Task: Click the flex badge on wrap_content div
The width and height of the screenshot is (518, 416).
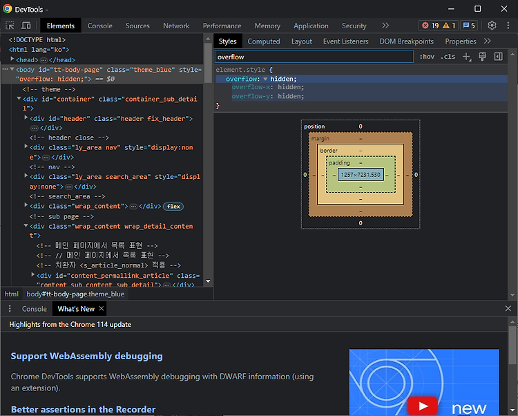Action: coord(173,207)
